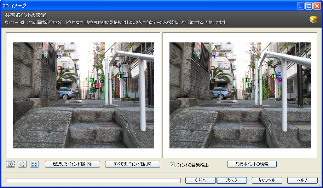Select yellow marker near handrail, right image
The width and height of the screenshot is (323, 188).
click(x=274, y=77)
